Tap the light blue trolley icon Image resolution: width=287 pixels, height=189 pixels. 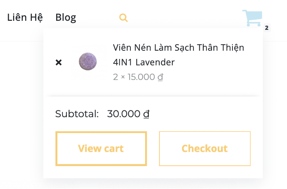point(253,18)
